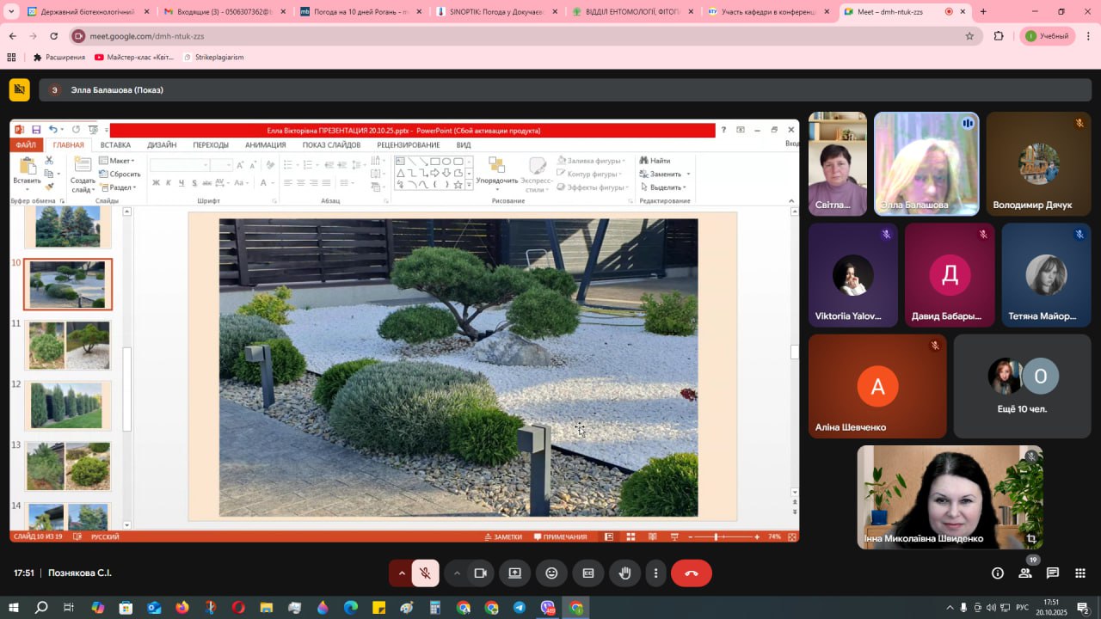
Task: Click the 'Ещё 10 чел.' participants tile
Action: pos(1022,386)
